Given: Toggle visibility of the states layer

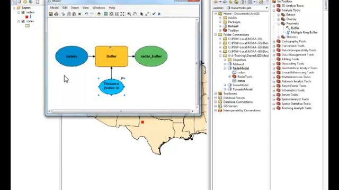Looking at the screenshot, I should coord(23,21).
